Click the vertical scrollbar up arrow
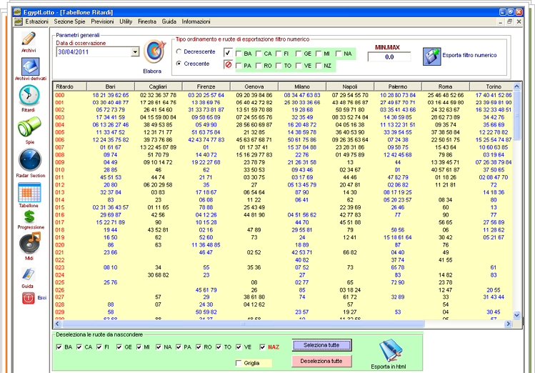This screenshot has width=535, height=373. [x=517, y=86]
